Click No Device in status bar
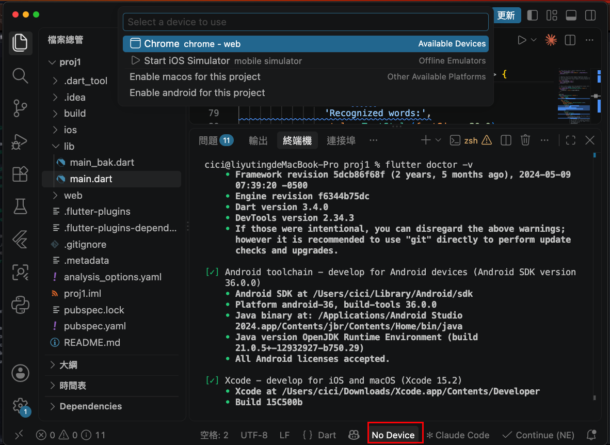This screenshot has height=445, width=610. pyautogui.click(x=393, y=435)
